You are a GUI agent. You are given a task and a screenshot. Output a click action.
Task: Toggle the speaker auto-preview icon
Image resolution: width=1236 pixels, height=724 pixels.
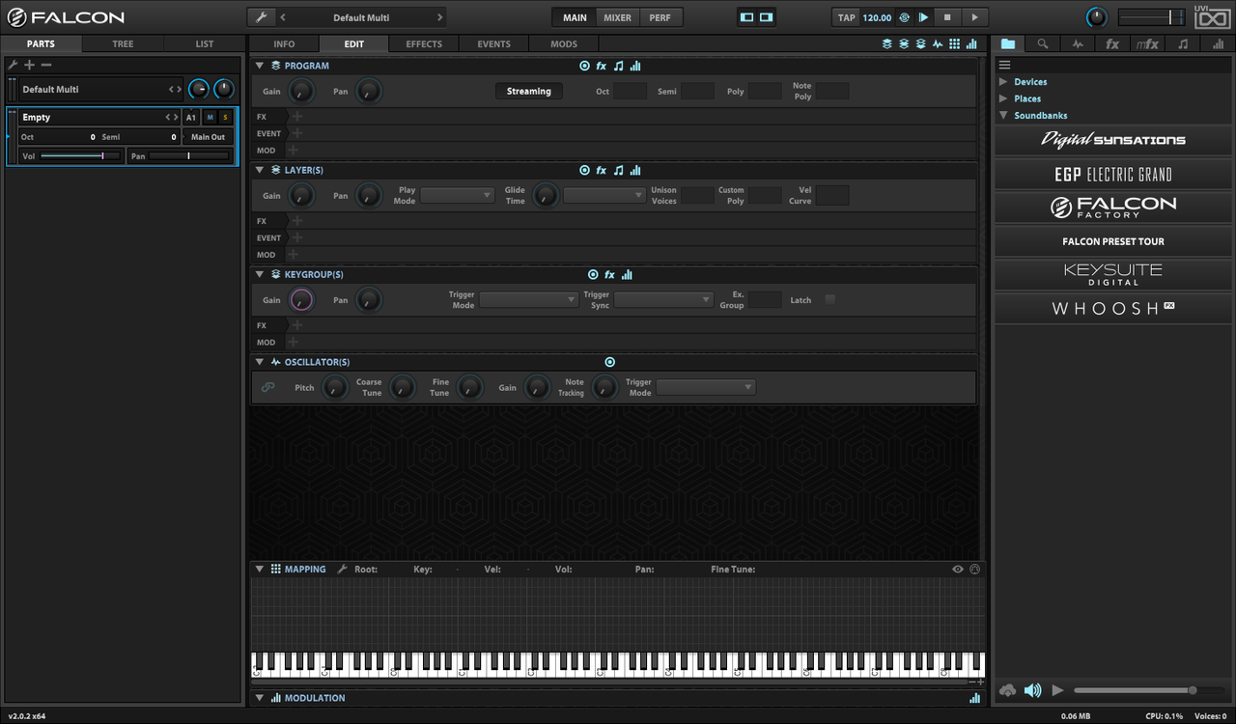(1032, 690)
